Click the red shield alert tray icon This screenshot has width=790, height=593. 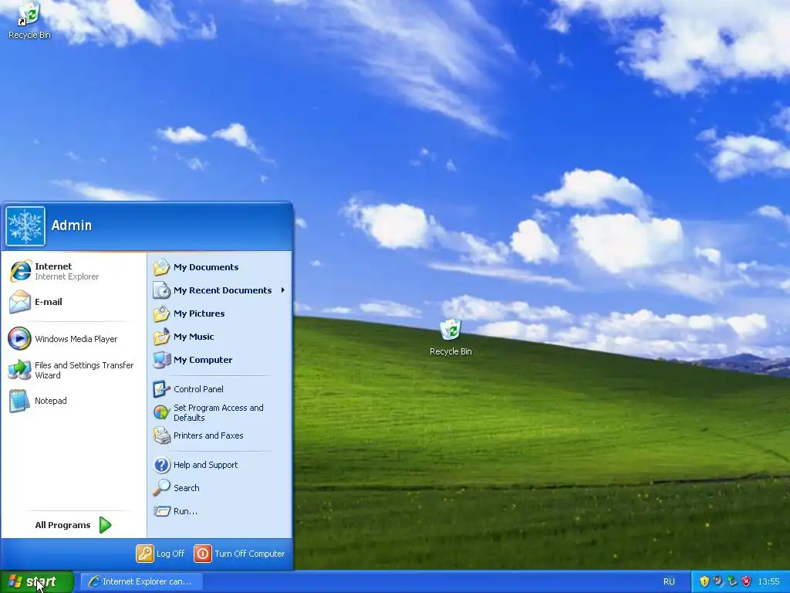(x=746, y=581)
